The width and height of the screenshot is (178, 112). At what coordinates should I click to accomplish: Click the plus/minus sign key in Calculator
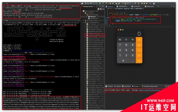(x=126, y=40)
